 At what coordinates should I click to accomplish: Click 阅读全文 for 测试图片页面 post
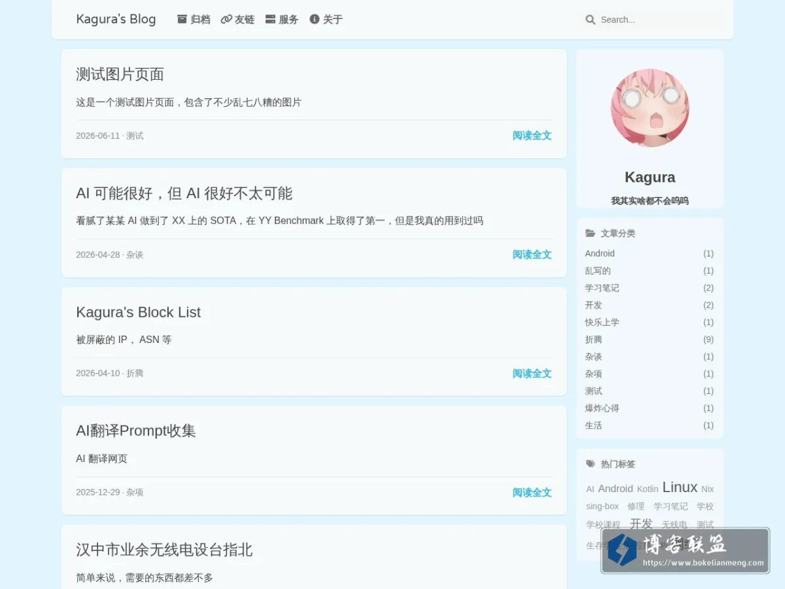click(532, 135)
